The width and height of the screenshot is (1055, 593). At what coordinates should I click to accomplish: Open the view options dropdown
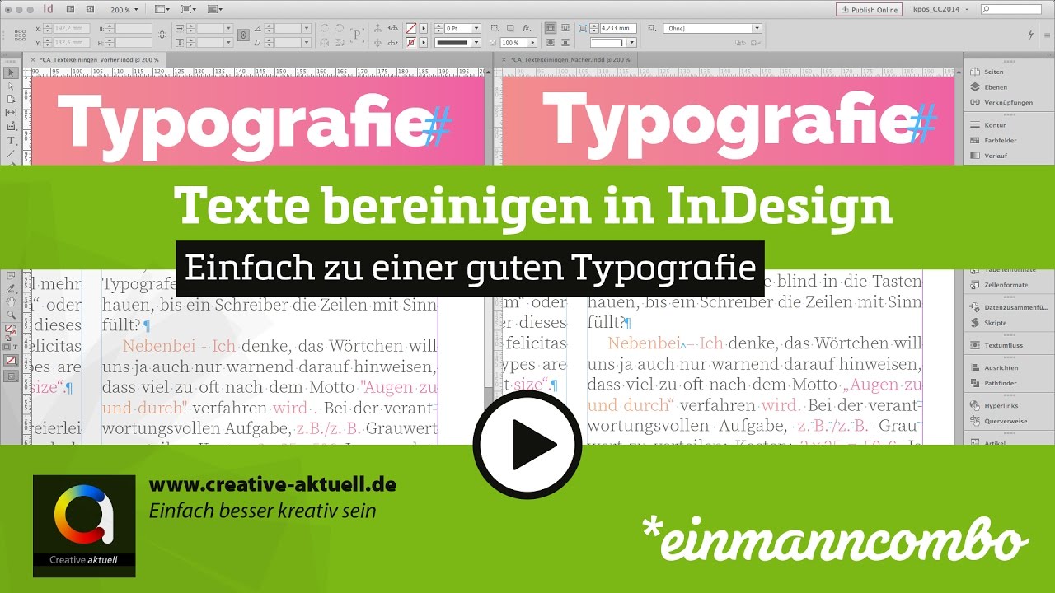pos(162,9)
